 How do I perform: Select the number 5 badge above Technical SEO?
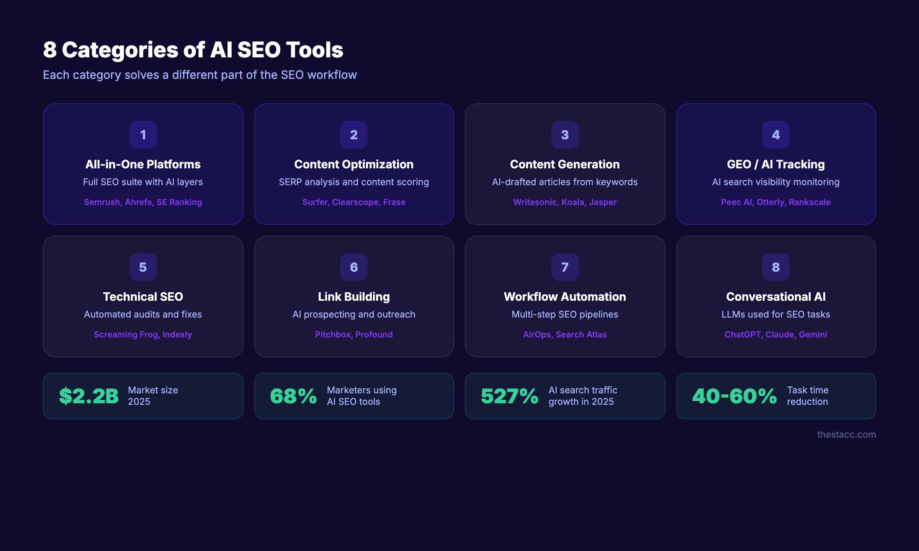coord(143,267)
